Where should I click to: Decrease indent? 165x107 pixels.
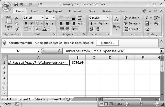click(62, 29)
